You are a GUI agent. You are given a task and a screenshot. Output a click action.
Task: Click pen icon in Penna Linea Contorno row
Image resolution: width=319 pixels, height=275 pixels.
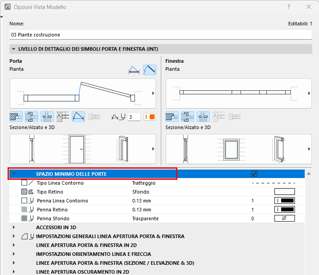pyautogui.click(x=31, y=201)
